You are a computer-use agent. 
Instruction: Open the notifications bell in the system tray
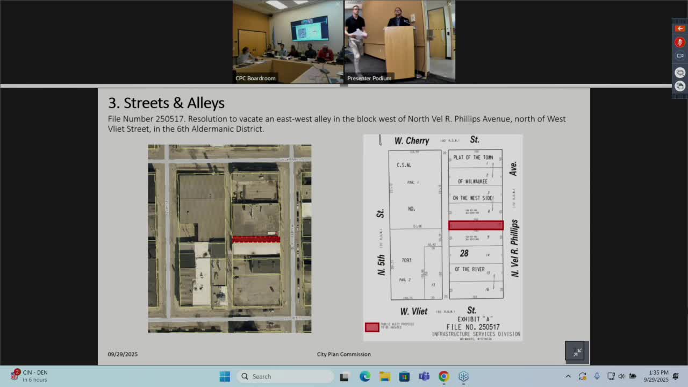click(676, 376)
